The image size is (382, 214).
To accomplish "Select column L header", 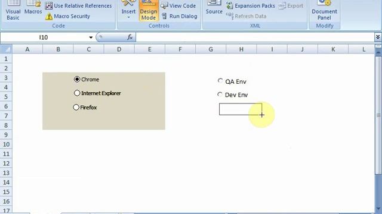I will point(362,49).
